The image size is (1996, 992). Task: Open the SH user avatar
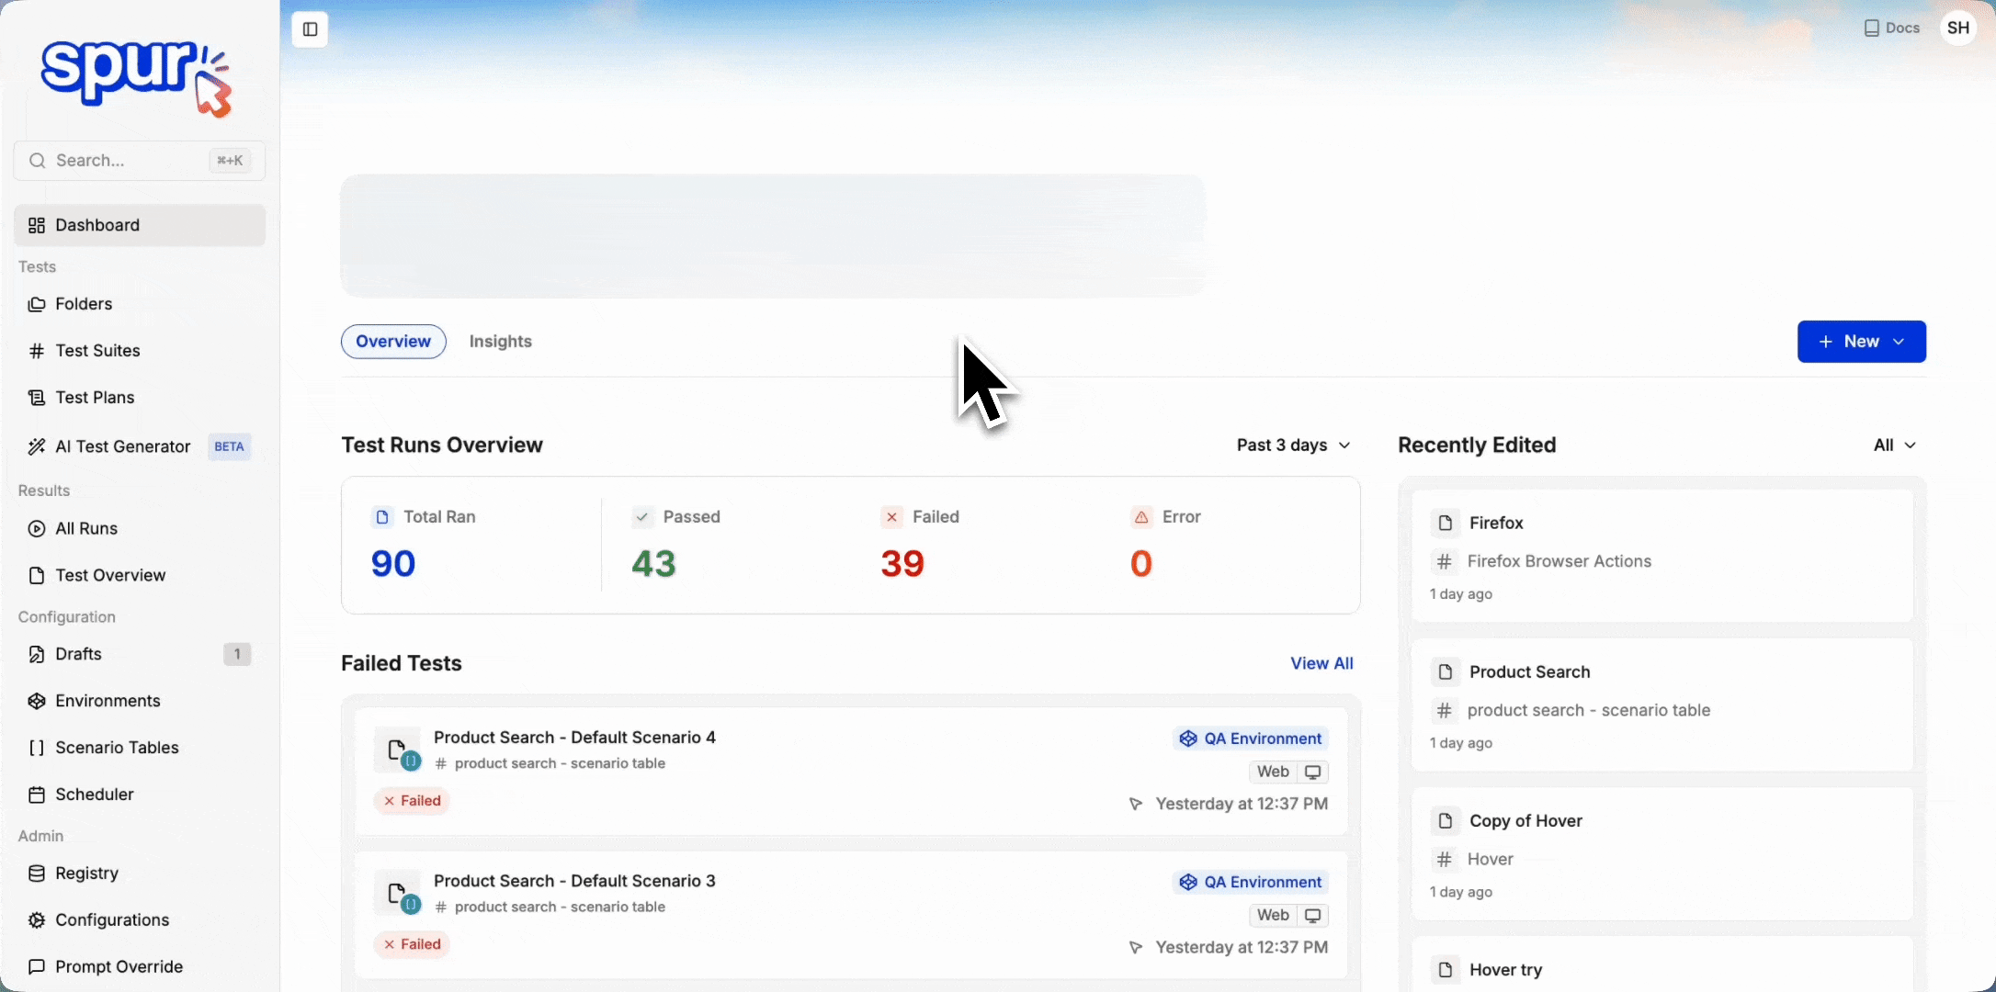pyautogui.click(x=1958, y=28)
